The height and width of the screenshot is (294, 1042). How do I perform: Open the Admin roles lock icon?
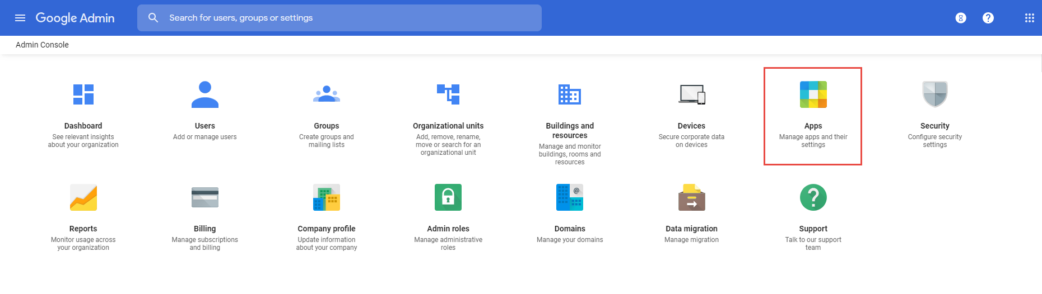[x=448, y=197]
